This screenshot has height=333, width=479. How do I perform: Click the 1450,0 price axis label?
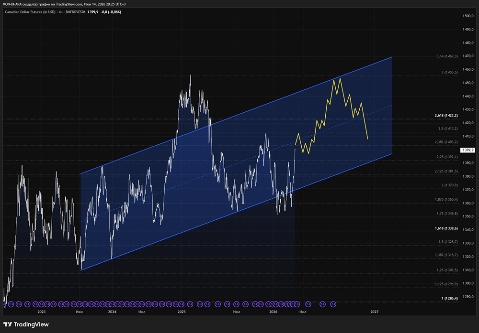468,83
